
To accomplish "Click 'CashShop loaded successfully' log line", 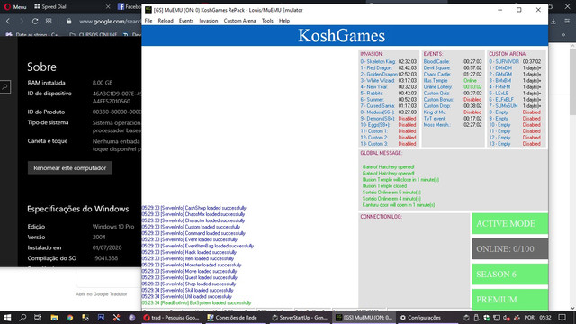I will click(x=194, y=208).
